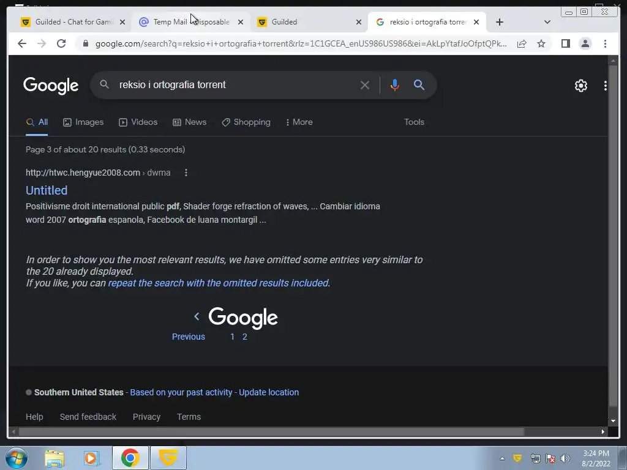Open a new browser tab

click(500, 22)
